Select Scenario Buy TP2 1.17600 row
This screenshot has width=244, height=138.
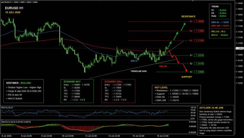tap(72, 94)
